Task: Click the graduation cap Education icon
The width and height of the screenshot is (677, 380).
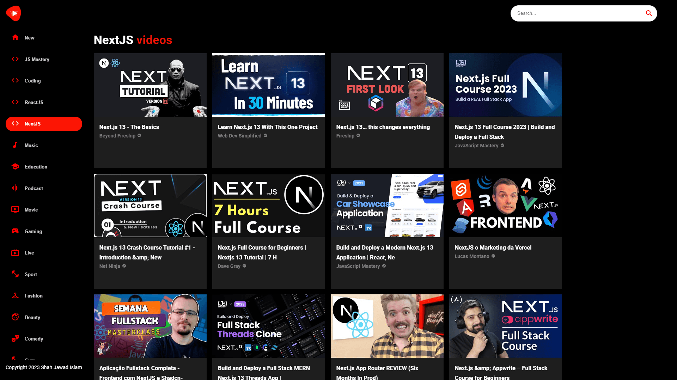Action: (x=15, y=166)
